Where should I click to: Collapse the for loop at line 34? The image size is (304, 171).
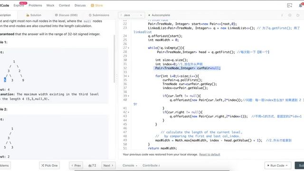[129, 76]
